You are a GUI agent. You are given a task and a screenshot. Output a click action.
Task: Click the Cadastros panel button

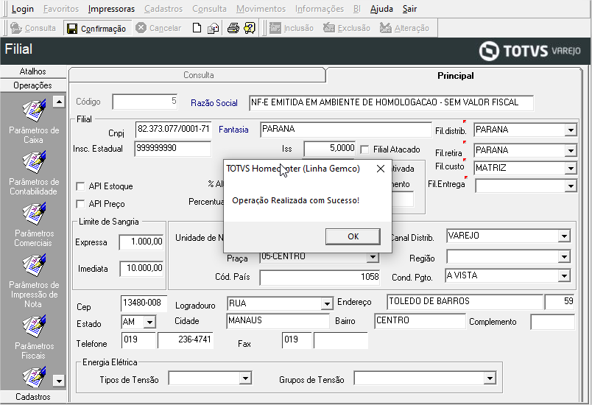(33, 397)
